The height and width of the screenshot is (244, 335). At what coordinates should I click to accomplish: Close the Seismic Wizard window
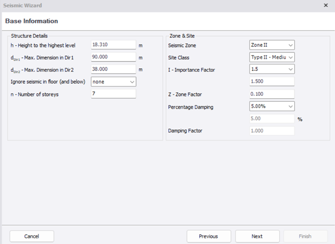(x=326, y=5)
